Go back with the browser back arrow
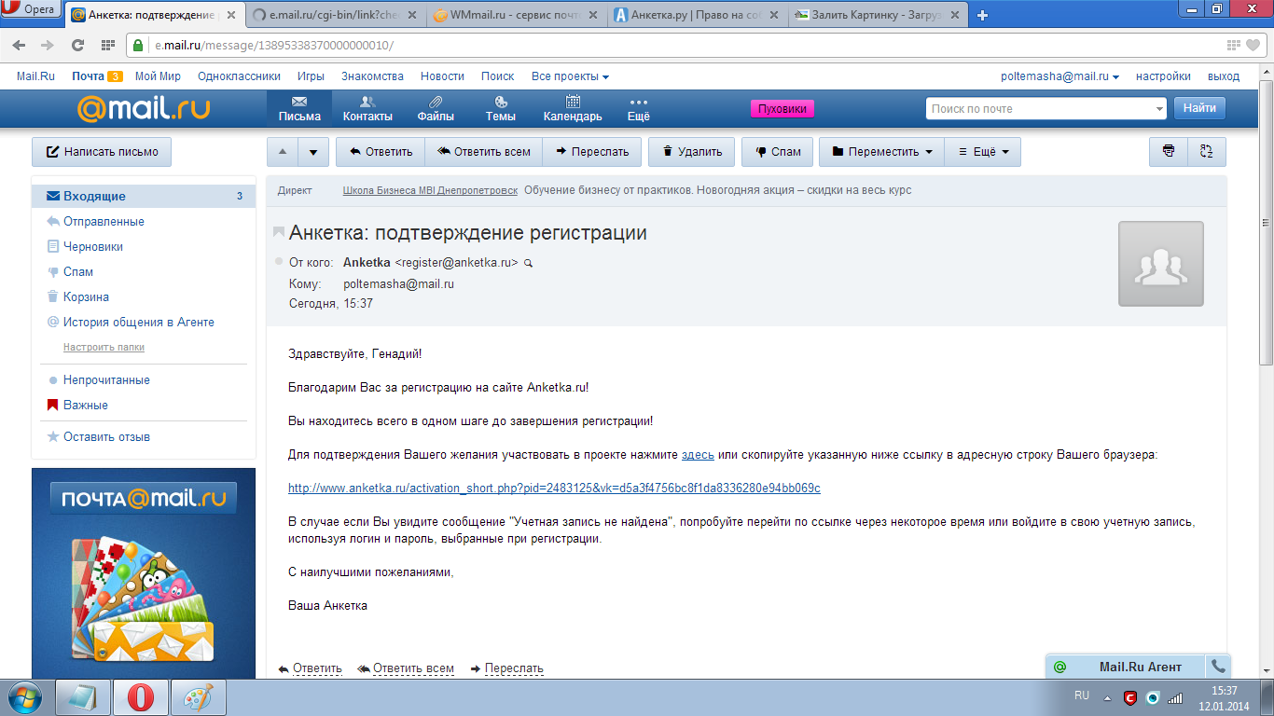1274x716 pixels. point(20,45)
